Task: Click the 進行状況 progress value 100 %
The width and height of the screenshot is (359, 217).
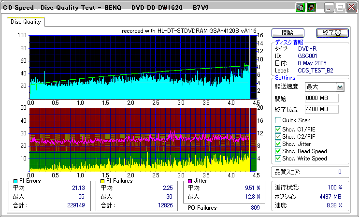Action: pos(335,188)
